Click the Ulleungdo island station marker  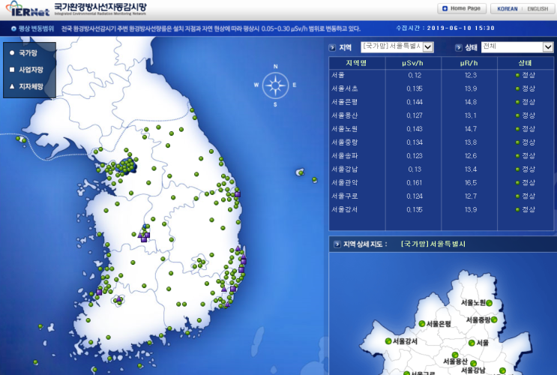(301, 172)
